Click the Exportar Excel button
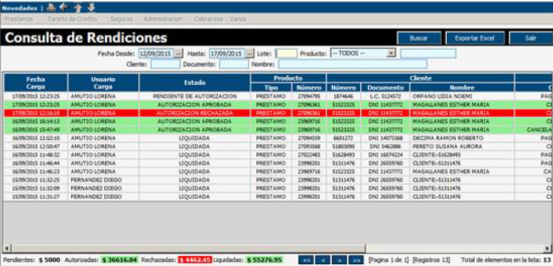This screenshot has width=553, height=266. (474, 38)
